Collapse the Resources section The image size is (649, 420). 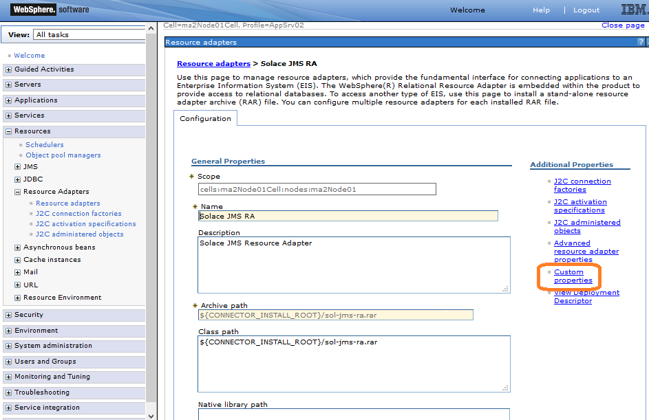pyautogui.click(x=8, y=131)
